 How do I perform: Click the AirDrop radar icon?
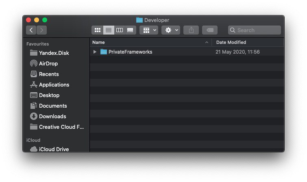click(34, 63)
